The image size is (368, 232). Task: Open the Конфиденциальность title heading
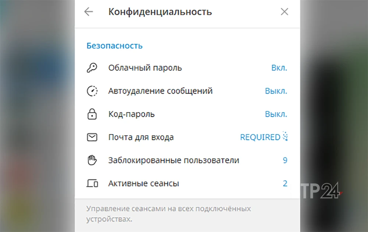pos(160,11)
